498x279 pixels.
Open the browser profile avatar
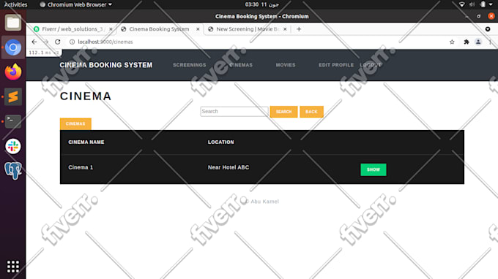[478, 42]
